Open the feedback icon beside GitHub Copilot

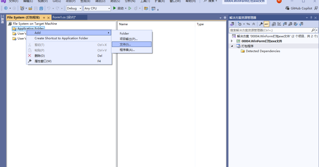316,8
